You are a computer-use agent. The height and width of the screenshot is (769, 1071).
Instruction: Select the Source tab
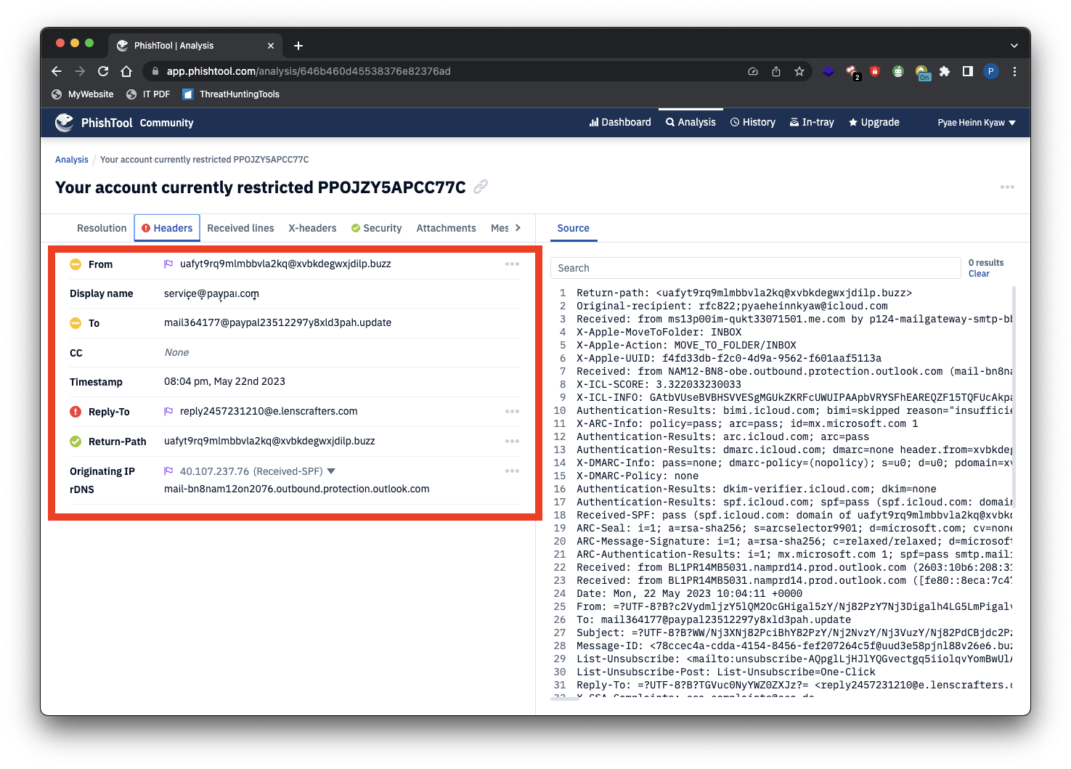573,228
